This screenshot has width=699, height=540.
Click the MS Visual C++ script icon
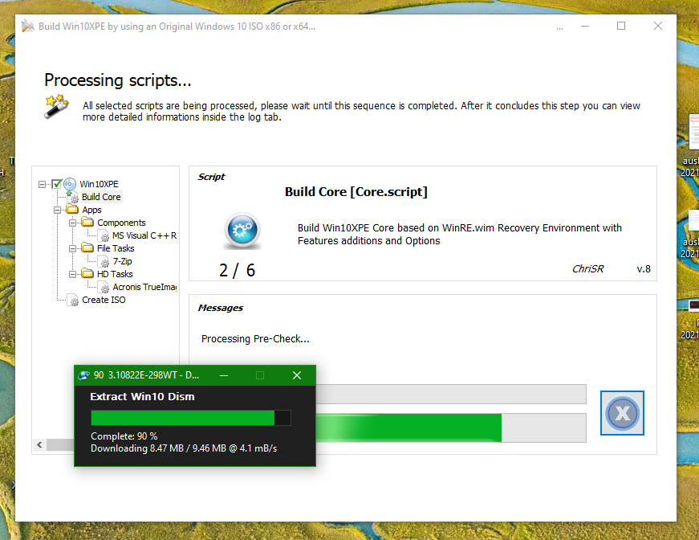(104, 235)
